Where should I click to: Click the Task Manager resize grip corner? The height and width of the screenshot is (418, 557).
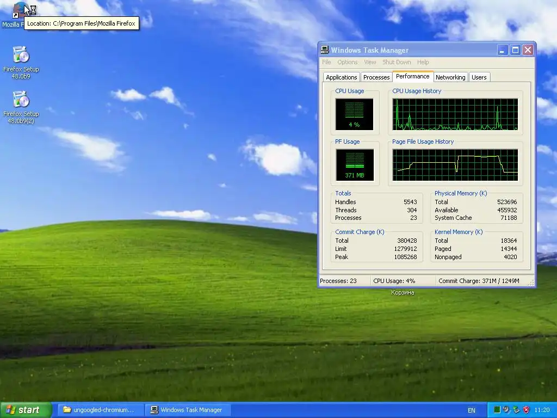[x=531, y=282]
